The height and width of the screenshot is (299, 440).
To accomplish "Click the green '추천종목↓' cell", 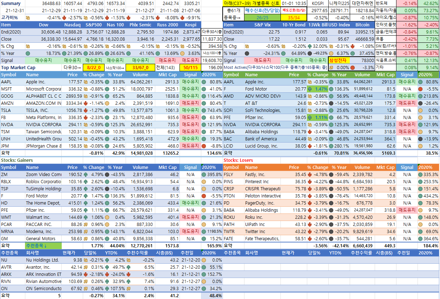I will pyautogui.click(x=43, y=246).
